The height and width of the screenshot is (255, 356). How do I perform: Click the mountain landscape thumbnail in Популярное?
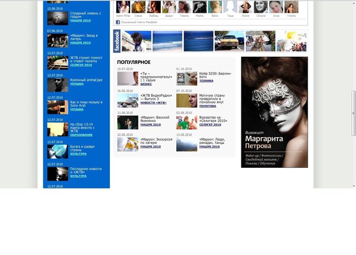pyautogui.click(x=187, y=144)
